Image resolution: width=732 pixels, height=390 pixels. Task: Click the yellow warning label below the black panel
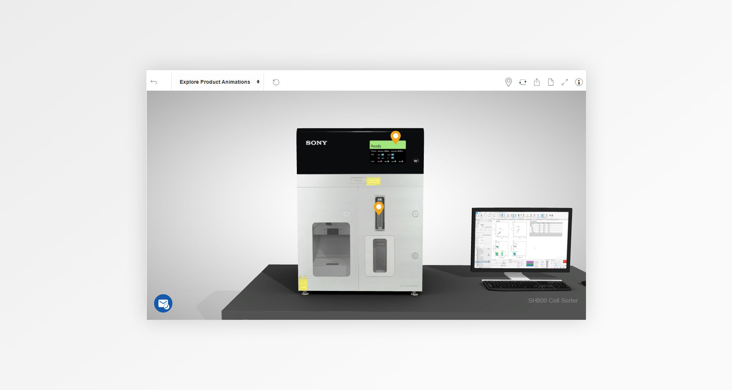(x=373, y=181)
